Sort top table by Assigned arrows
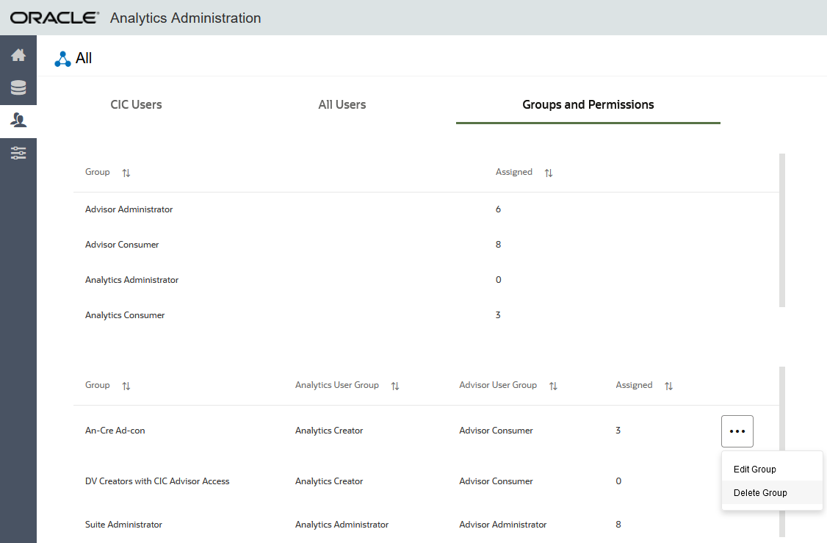The image size is (827, 543). (549, 173)
